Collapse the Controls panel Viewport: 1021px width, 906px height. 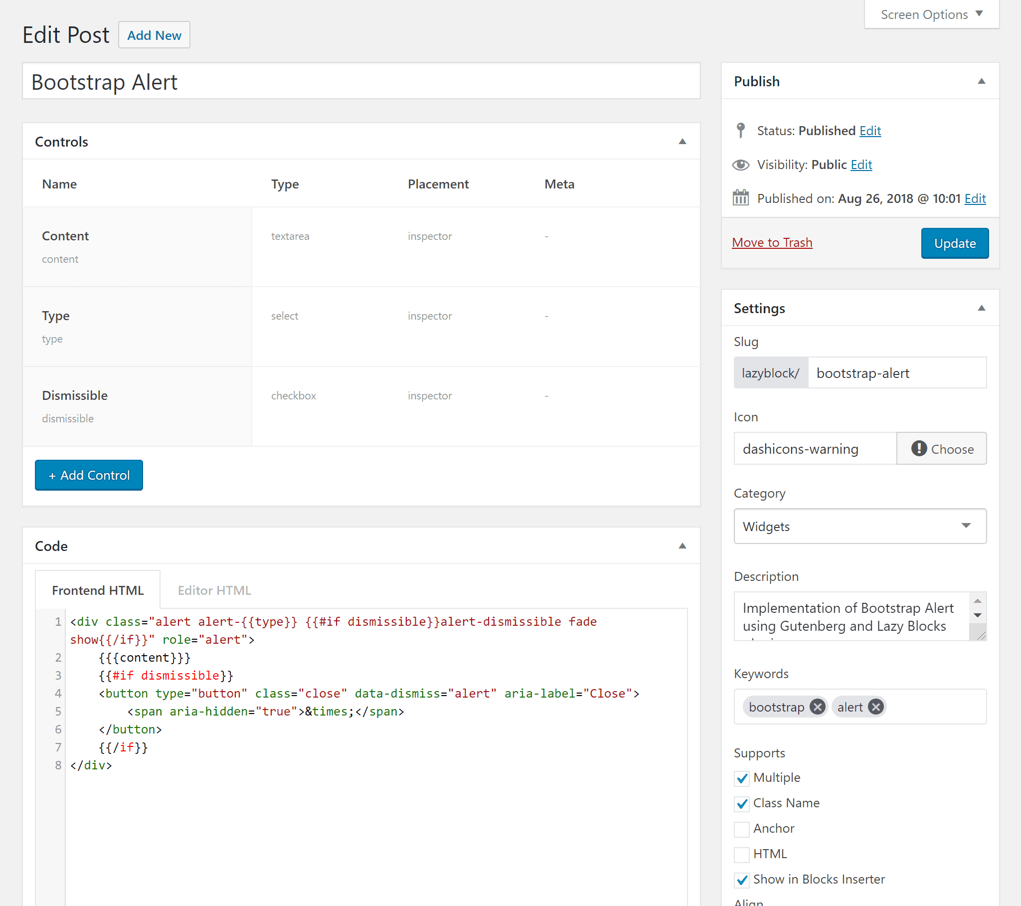click(682, 142)
